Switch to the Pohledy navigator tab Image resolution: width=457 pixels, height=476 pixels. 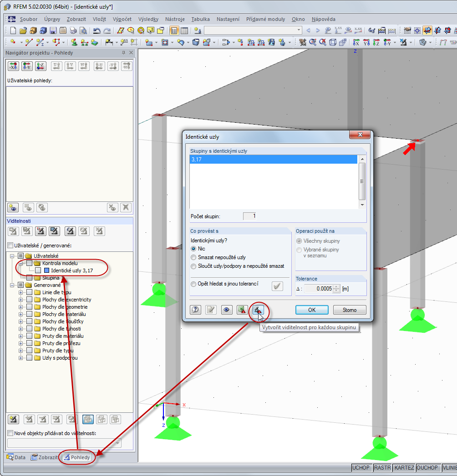77,457
